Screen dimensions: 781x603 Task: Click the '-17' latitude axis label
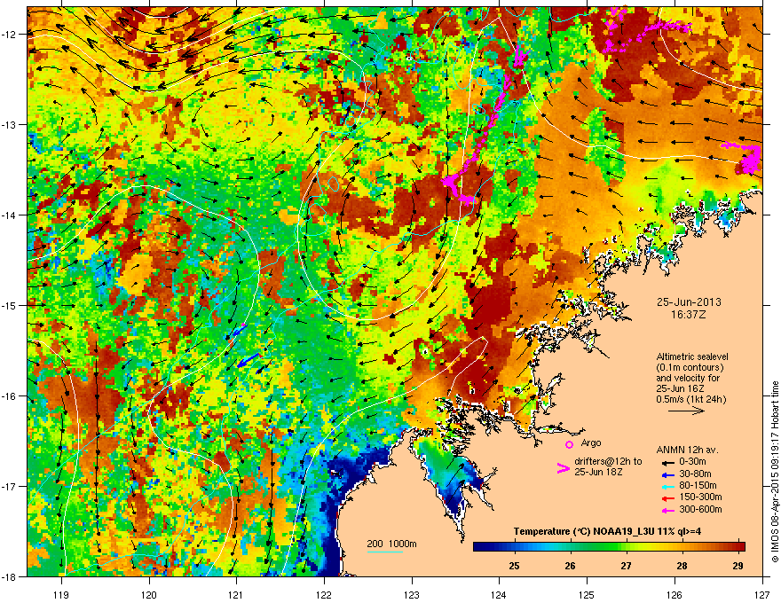(10, 486)
